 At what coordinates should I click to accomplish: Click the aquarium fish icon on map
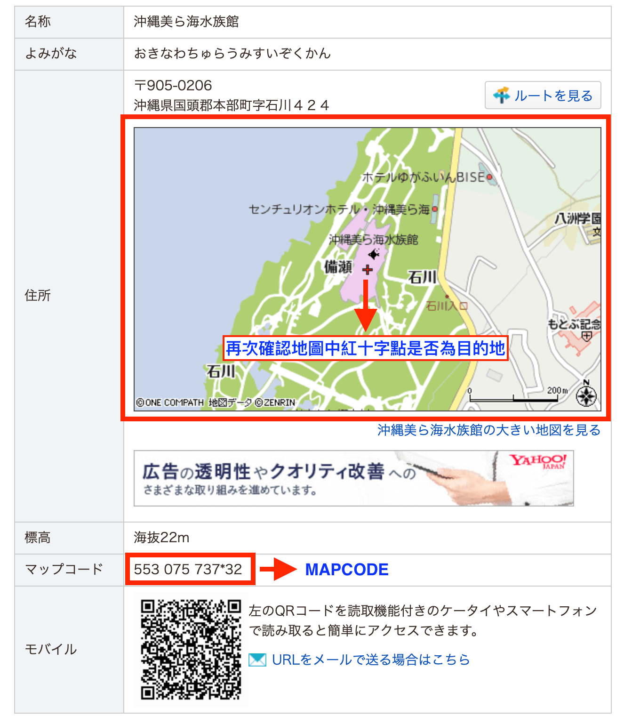click(374, 254)
